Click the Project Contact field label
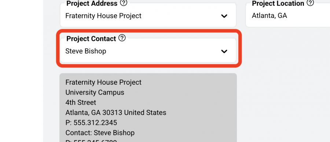The height and width of the screenshot is (142, 330). coord(91,39)
